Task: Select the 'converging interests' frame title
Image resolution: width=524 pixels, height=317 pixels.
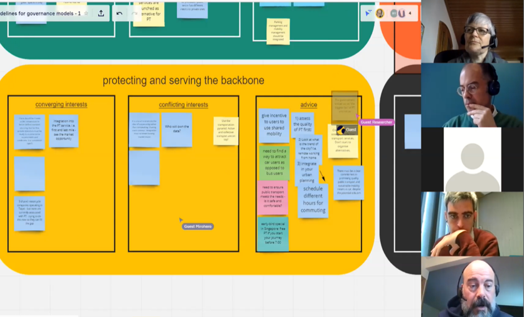Action: 61,105
